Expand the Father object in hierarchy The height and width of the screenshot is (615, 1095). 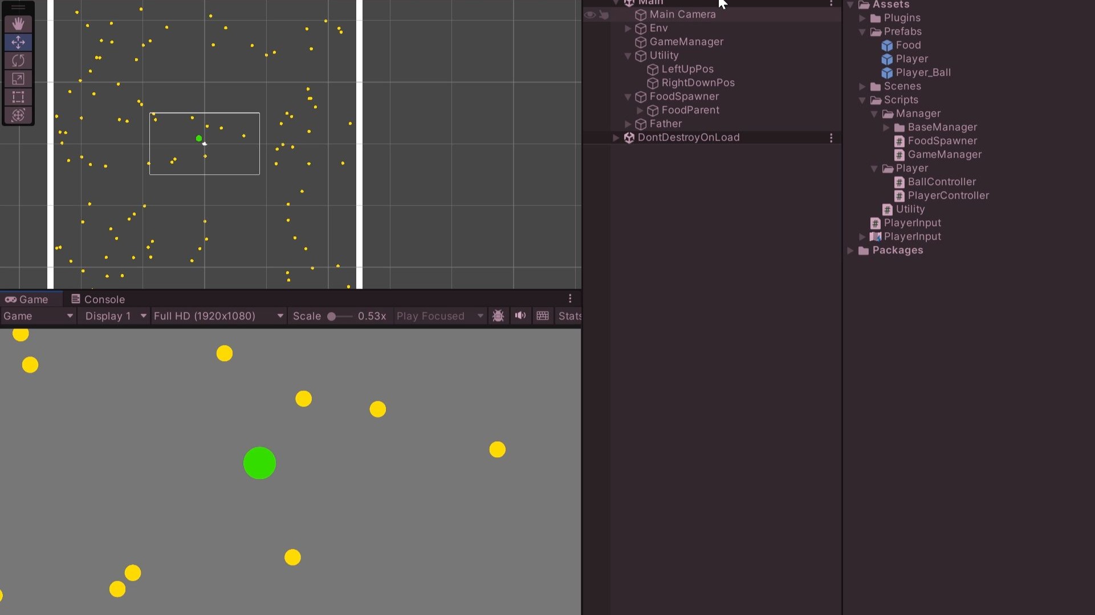[x=628, y=124]
